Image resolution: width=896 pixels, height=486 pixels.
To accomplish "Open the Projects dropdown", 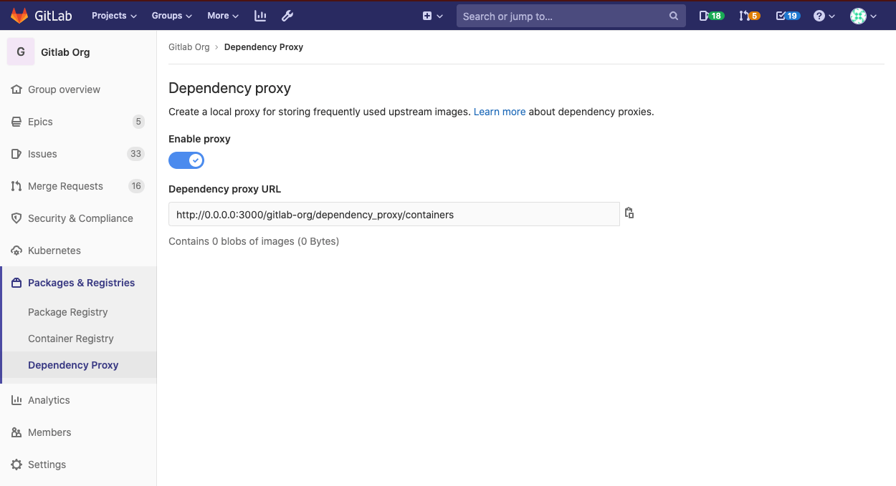I will coord(113,15).
